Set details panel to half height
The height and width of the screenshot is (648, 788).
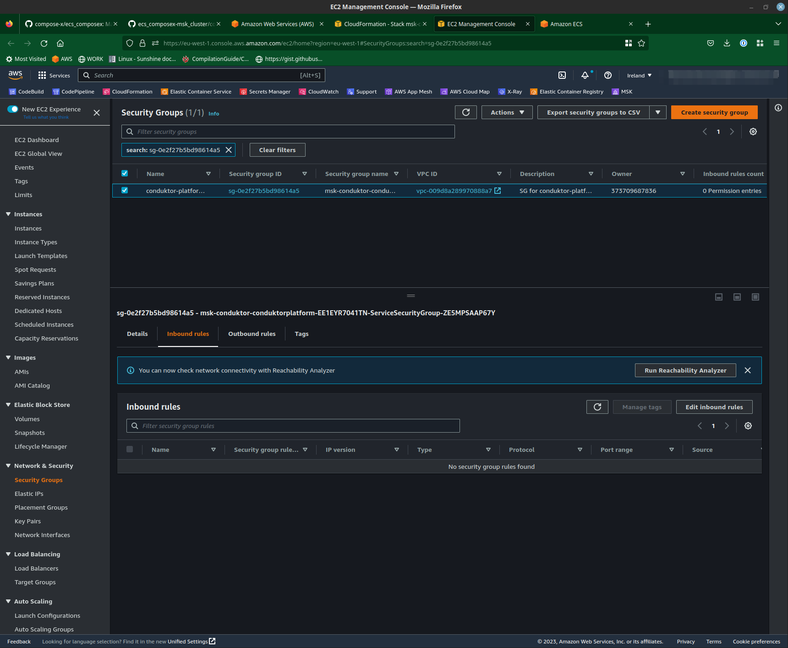click(x=737, y=297)
